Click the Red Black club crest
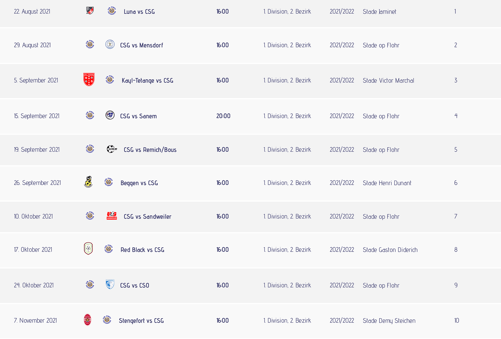Viewport: 501px width, 339px height. (x=88, y=249)
